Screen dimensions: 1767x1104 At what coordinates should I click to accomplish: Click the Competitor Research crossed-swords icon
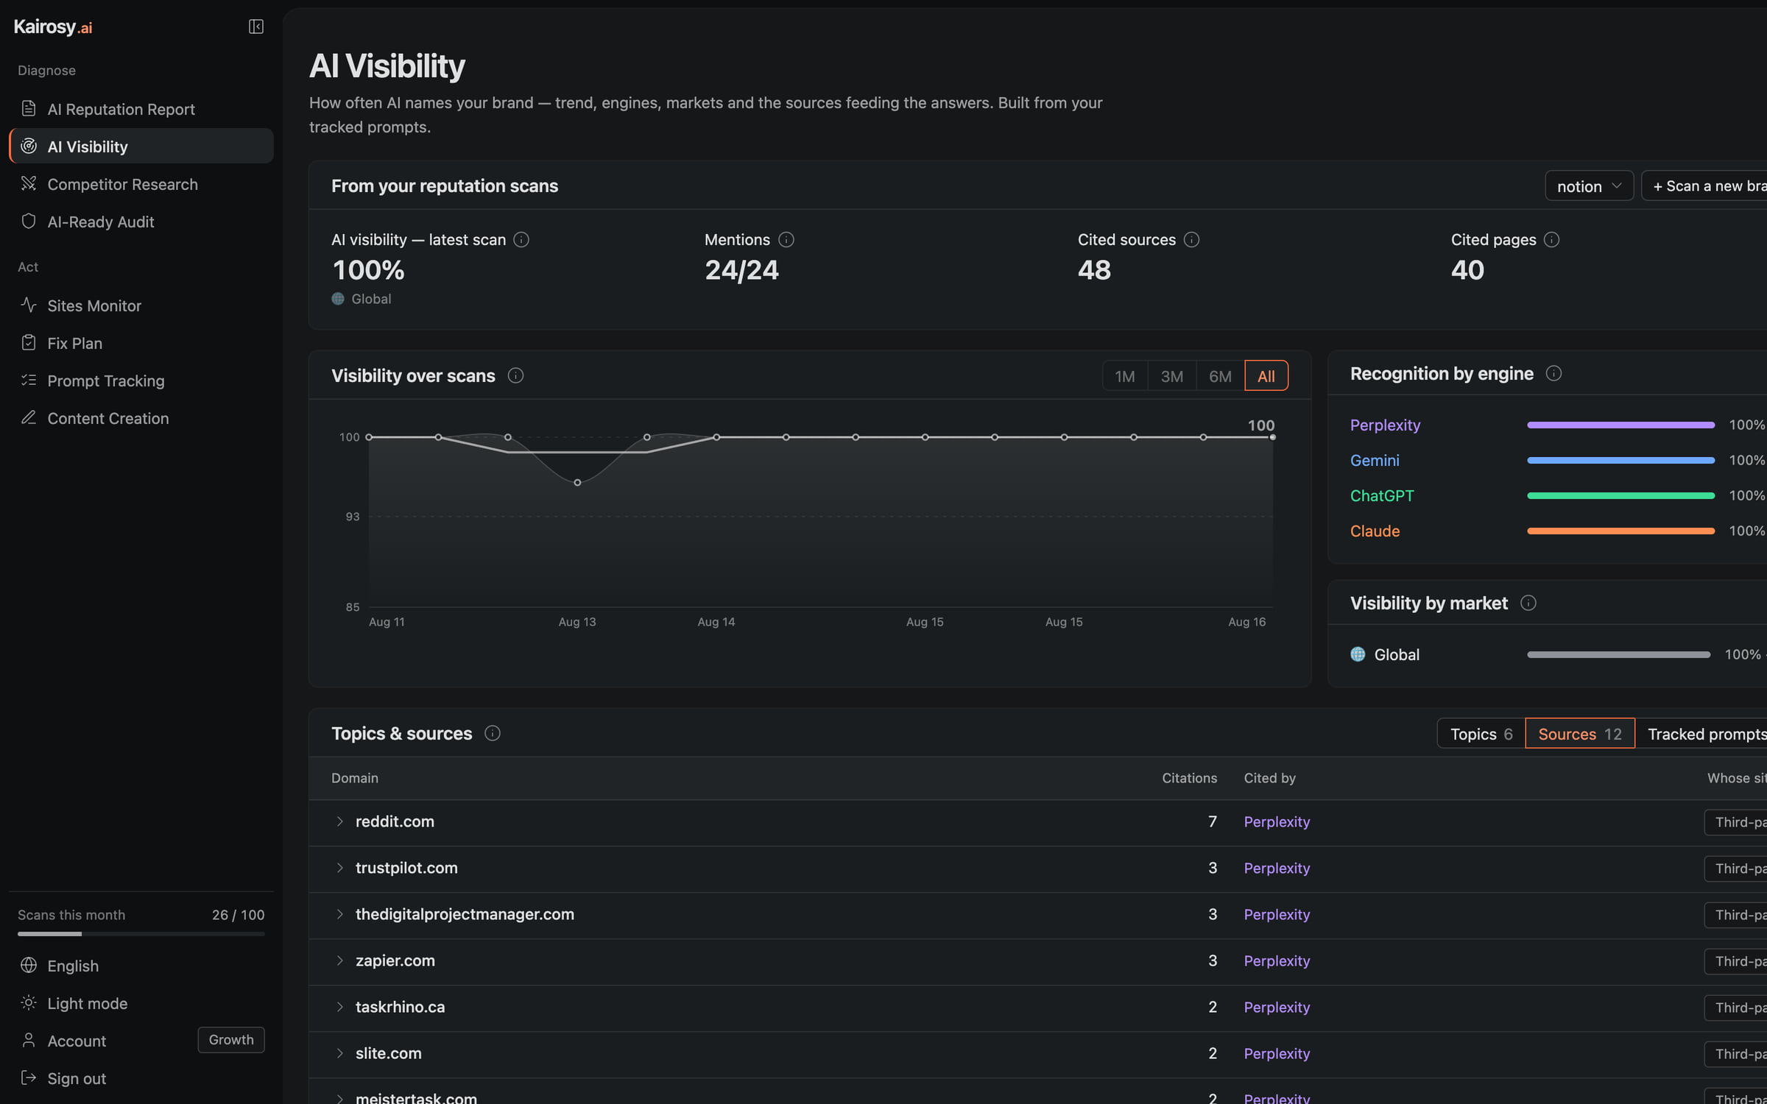point(29,183)
